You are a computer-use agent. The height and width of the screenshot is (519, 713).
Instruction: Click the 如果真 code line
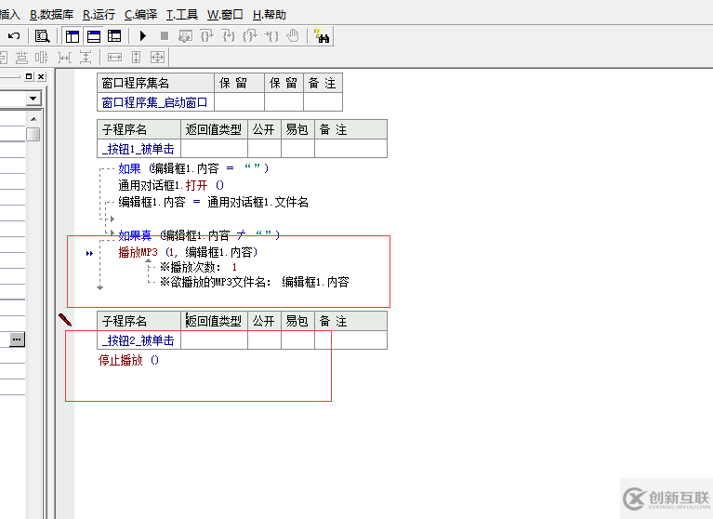pos(199,235)
